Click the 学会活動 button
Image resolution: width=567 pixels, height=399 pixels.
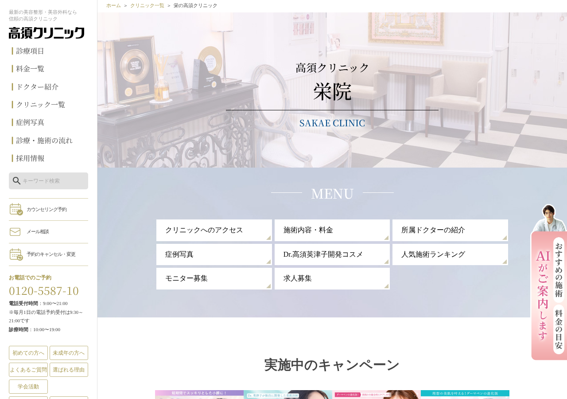point(28,387)
